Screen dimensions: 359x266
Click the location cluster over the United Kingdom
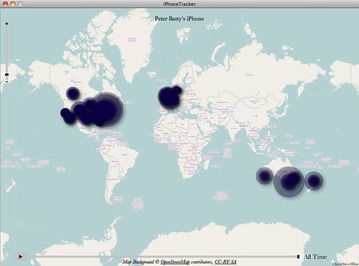click(x=169, y=98)
